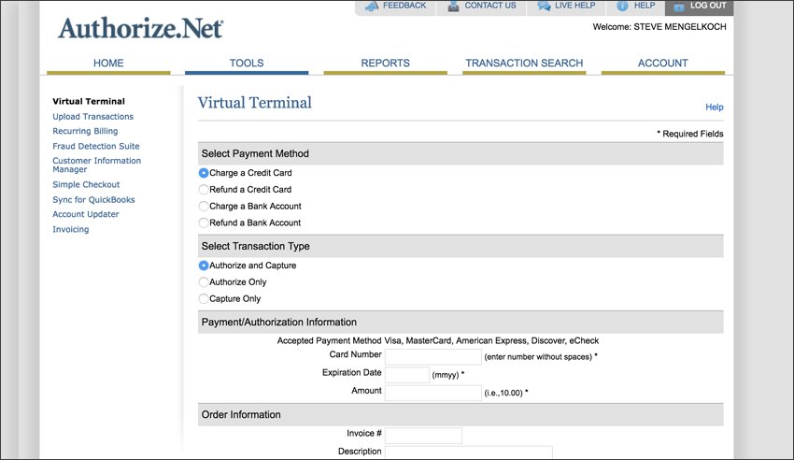Open Customer Information Manager

click(x=97, y=165)
